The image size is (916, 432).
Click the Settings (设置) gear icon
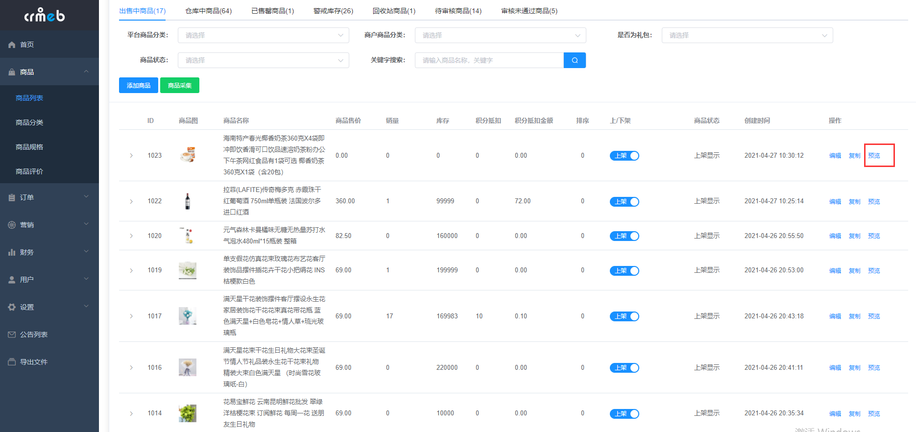click(12, 307)
